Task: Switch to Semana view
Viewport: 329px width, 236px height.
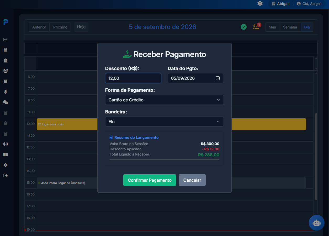Action: [290, 27]
